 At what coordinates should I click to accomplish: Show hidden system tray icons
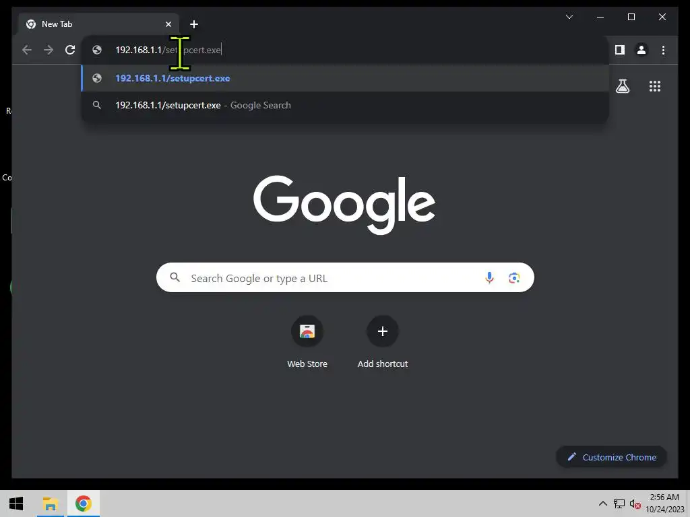pos(603,504)
